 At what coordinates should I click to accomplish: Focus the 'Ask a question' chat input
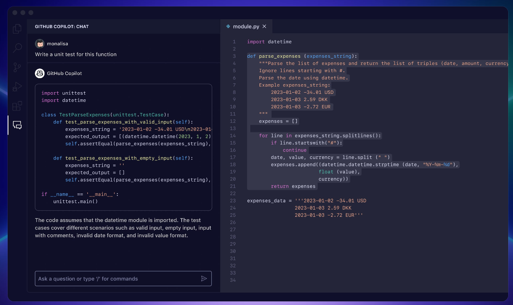click(x=123, y=279)
